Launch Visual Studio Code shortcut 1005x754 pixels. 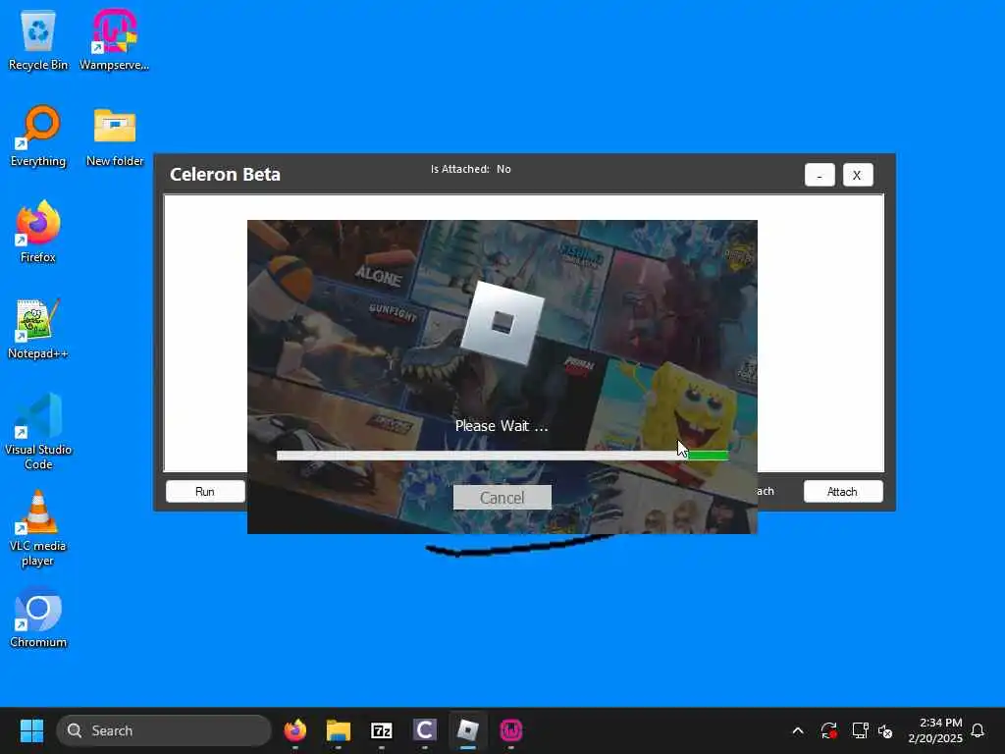pos(38,431)
